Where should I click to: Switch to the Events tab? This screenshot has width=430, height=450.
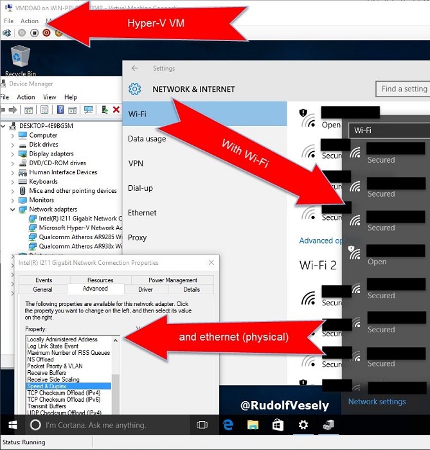pyautogui.click(x=44, y=280)
